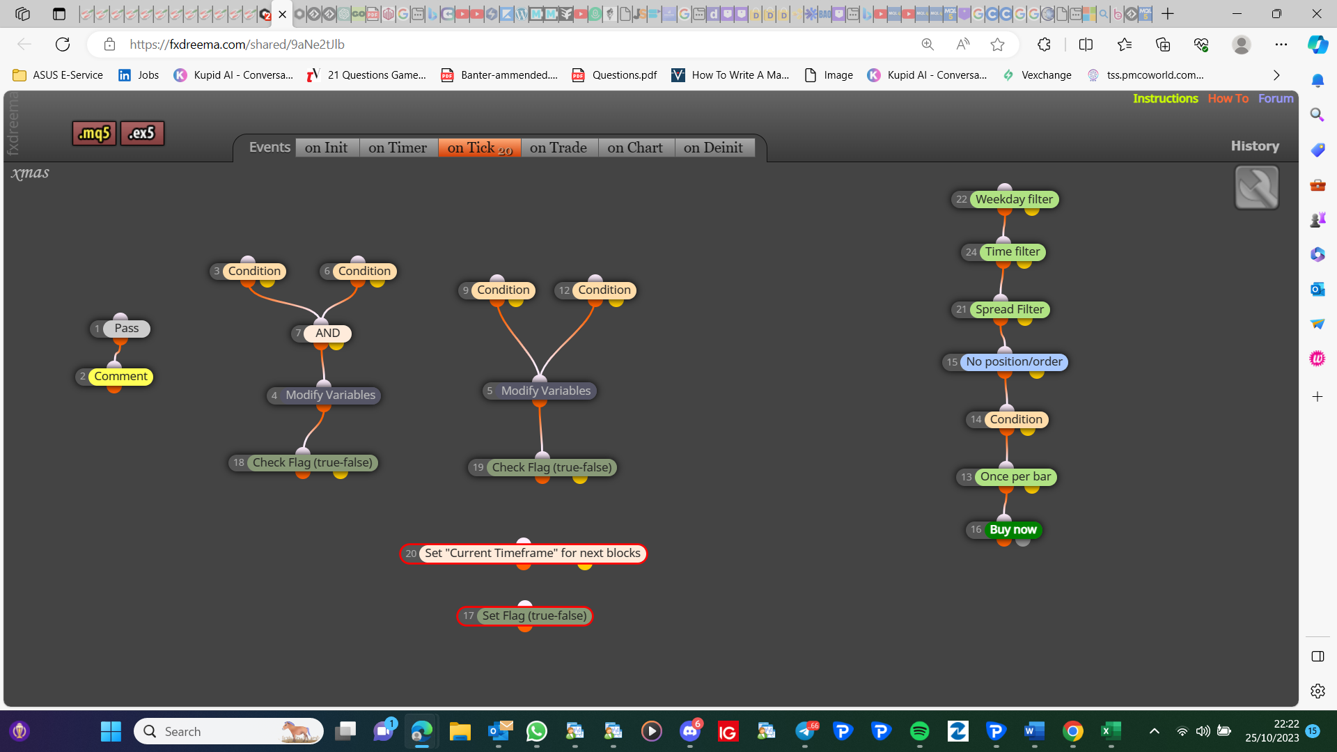Screen dimensions: 1337x752
Task: Export project as .mq5 file
Action: 94,133
